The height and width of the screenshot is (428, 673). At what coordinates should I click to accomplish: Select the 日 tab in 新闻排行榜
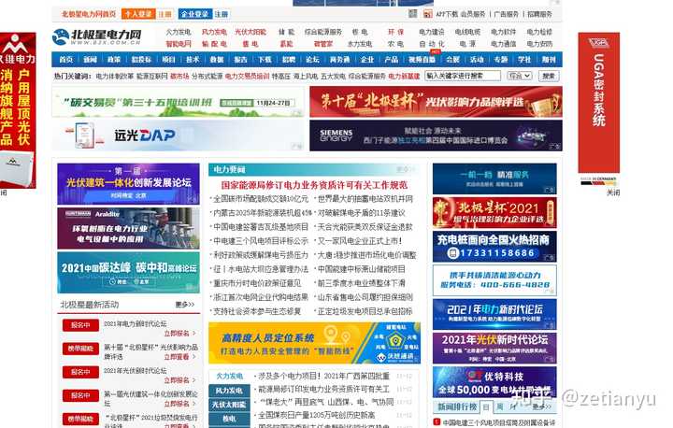(486, 407)
